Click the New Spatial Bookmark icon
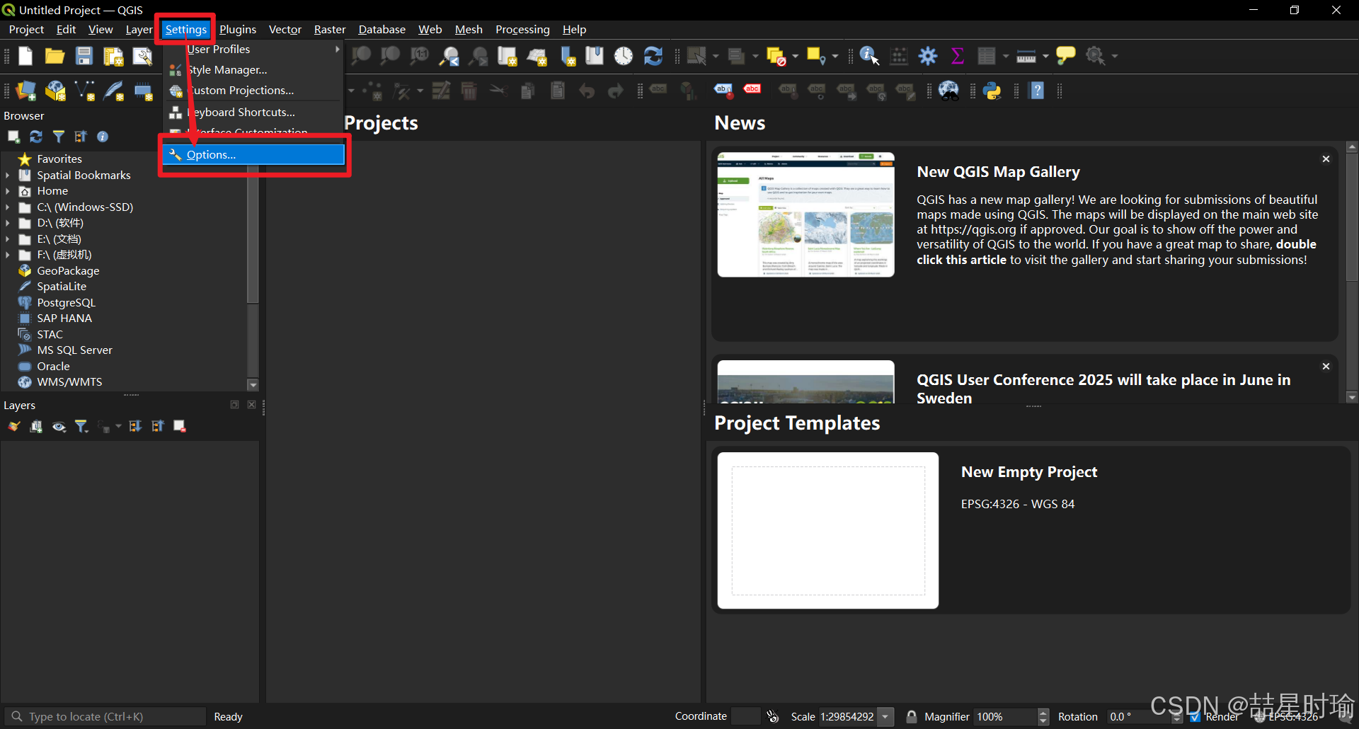 [x=567, y=56]
